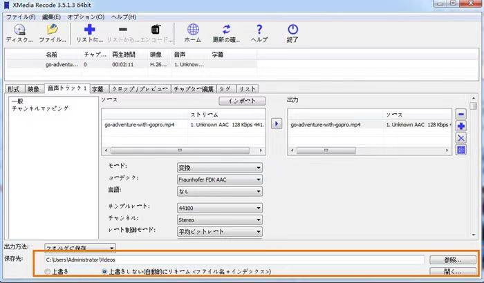Remove output track with blue minus icon
484x283 pixels.
(x=461, y=114)
